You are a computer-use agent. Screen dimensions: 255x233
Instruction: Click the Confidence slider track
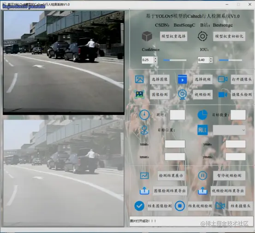click(x=175, y=60)
